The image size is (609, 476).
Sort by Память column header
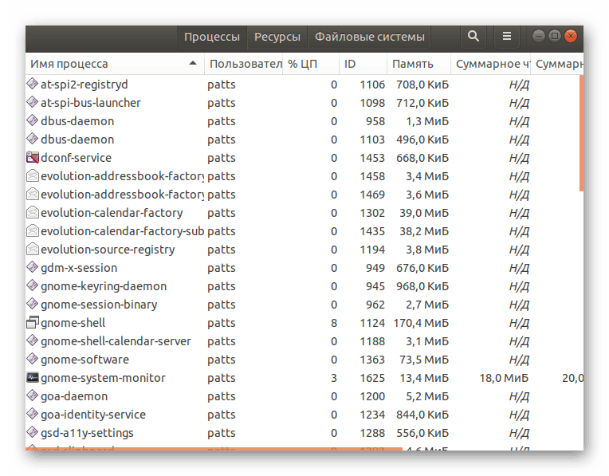point(419,64)
